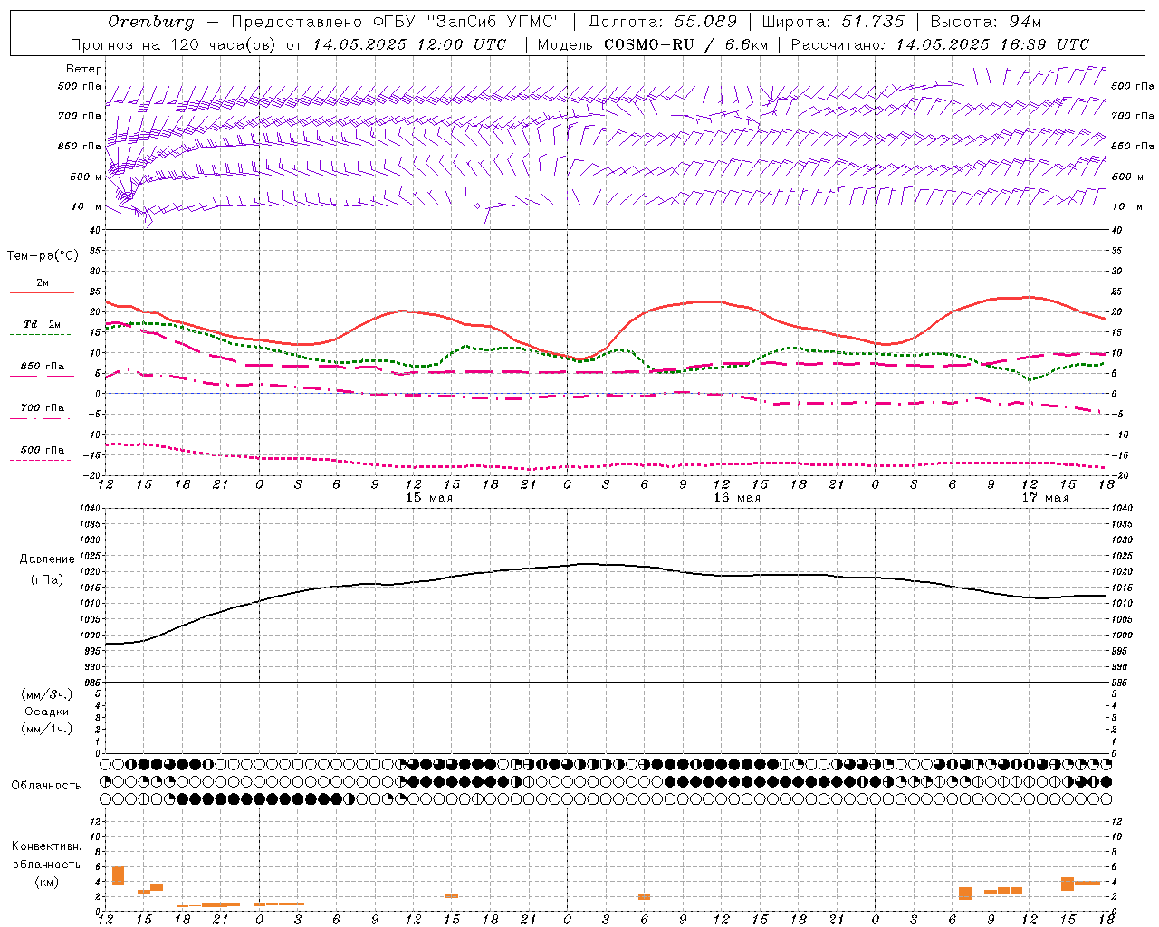Select the "Осадки" precipitation label
This screenshot has width=1159, height=927.
(x=47, y=712)
